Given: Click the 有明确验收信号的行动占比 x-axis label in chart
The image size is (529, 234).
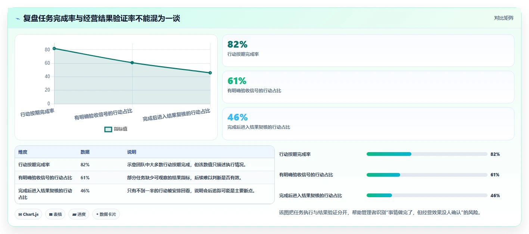Looking at the screenshot, I should point(103,114).
